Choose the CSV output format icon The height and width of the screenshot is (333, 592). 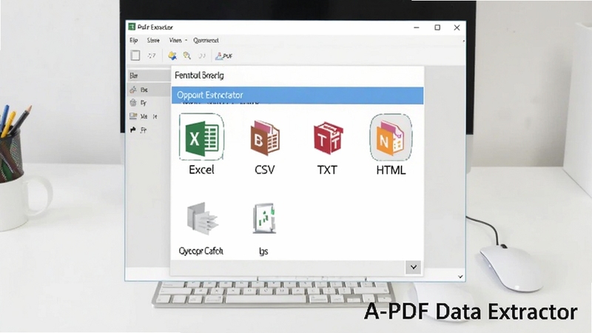(265, 138)
